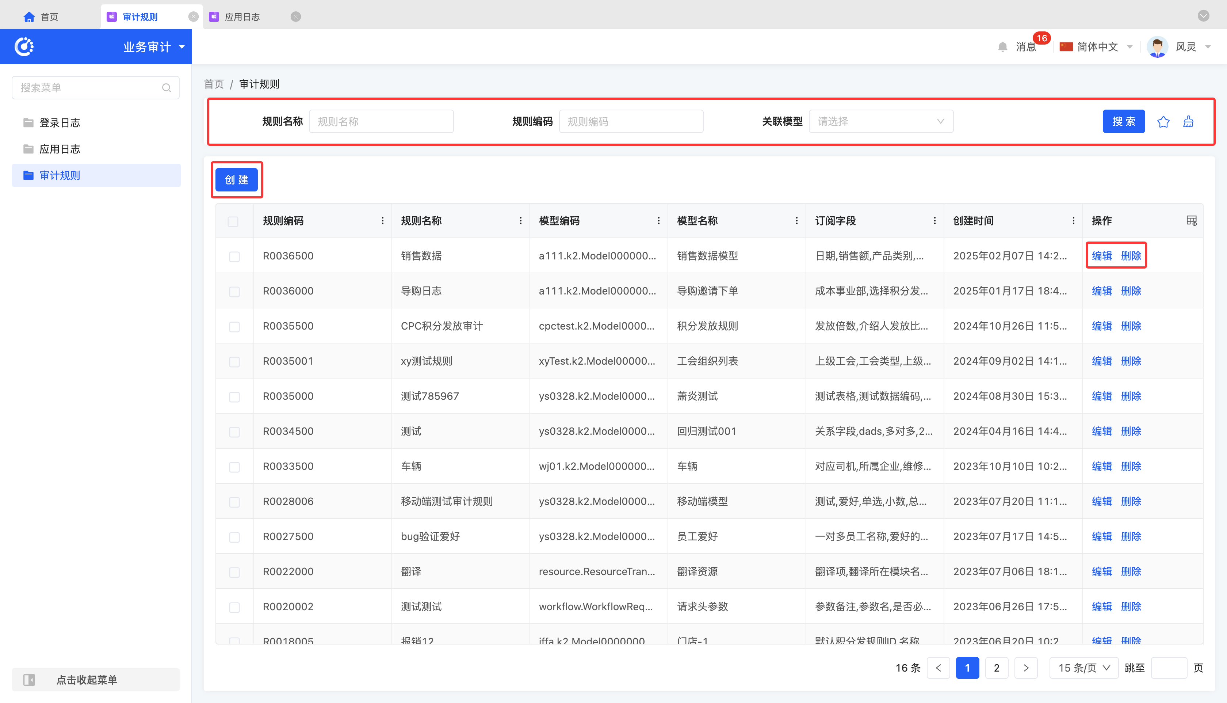The width and height of the screenshot is (1227, 703).
Task: Click the notification bell icon
Action: point(1003,47)
